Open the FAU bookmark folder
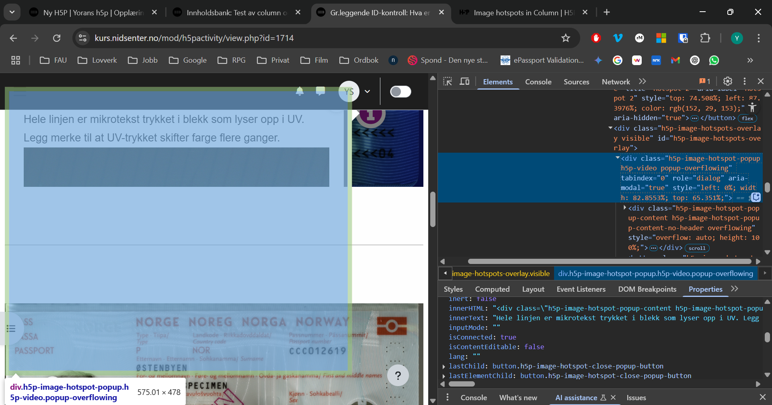Screen dimensions: 772x405 click(x=53, y=60)
